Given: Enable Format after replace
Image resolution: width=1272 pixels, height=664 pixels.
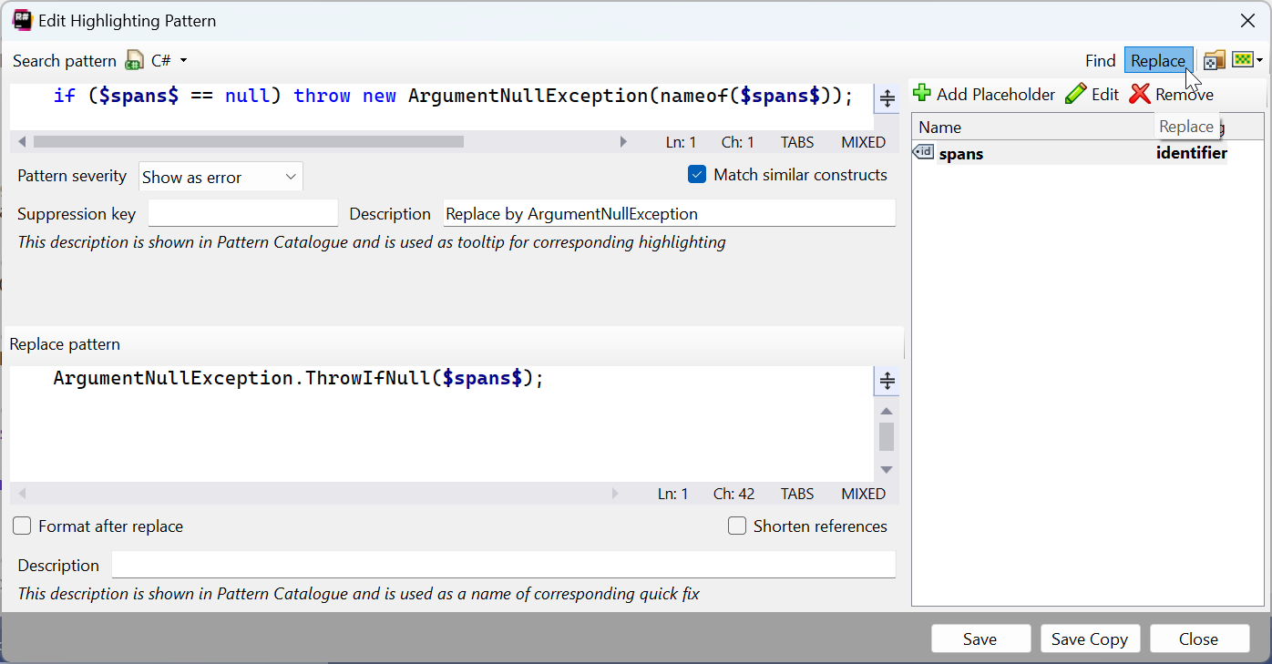Looking at the screenshot, I should point(21,526).
